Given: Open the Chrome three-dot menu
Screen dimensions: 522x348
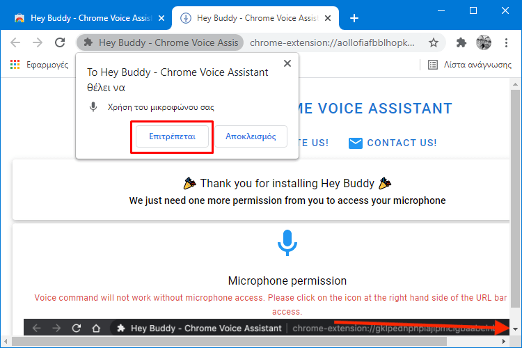Looking at the screenshot, I should click(506, 42).
